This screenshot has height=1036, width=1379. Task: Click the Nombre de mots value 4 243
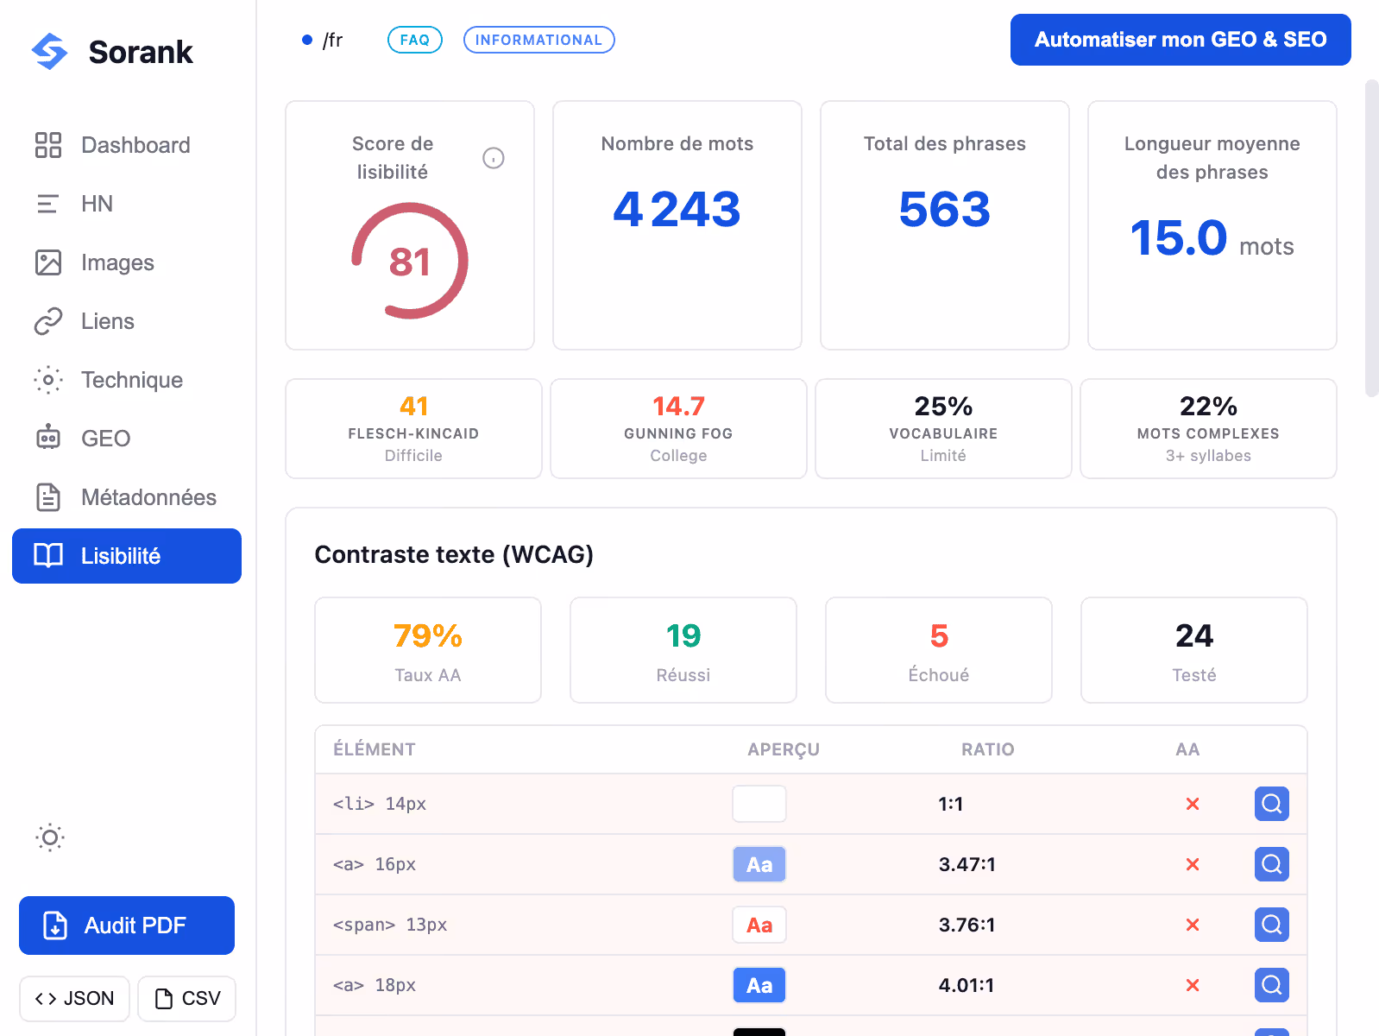pyautogui.click(x=677, y=209)
